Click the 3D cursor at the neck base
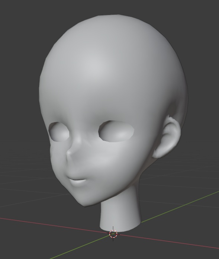 [113, 234]
